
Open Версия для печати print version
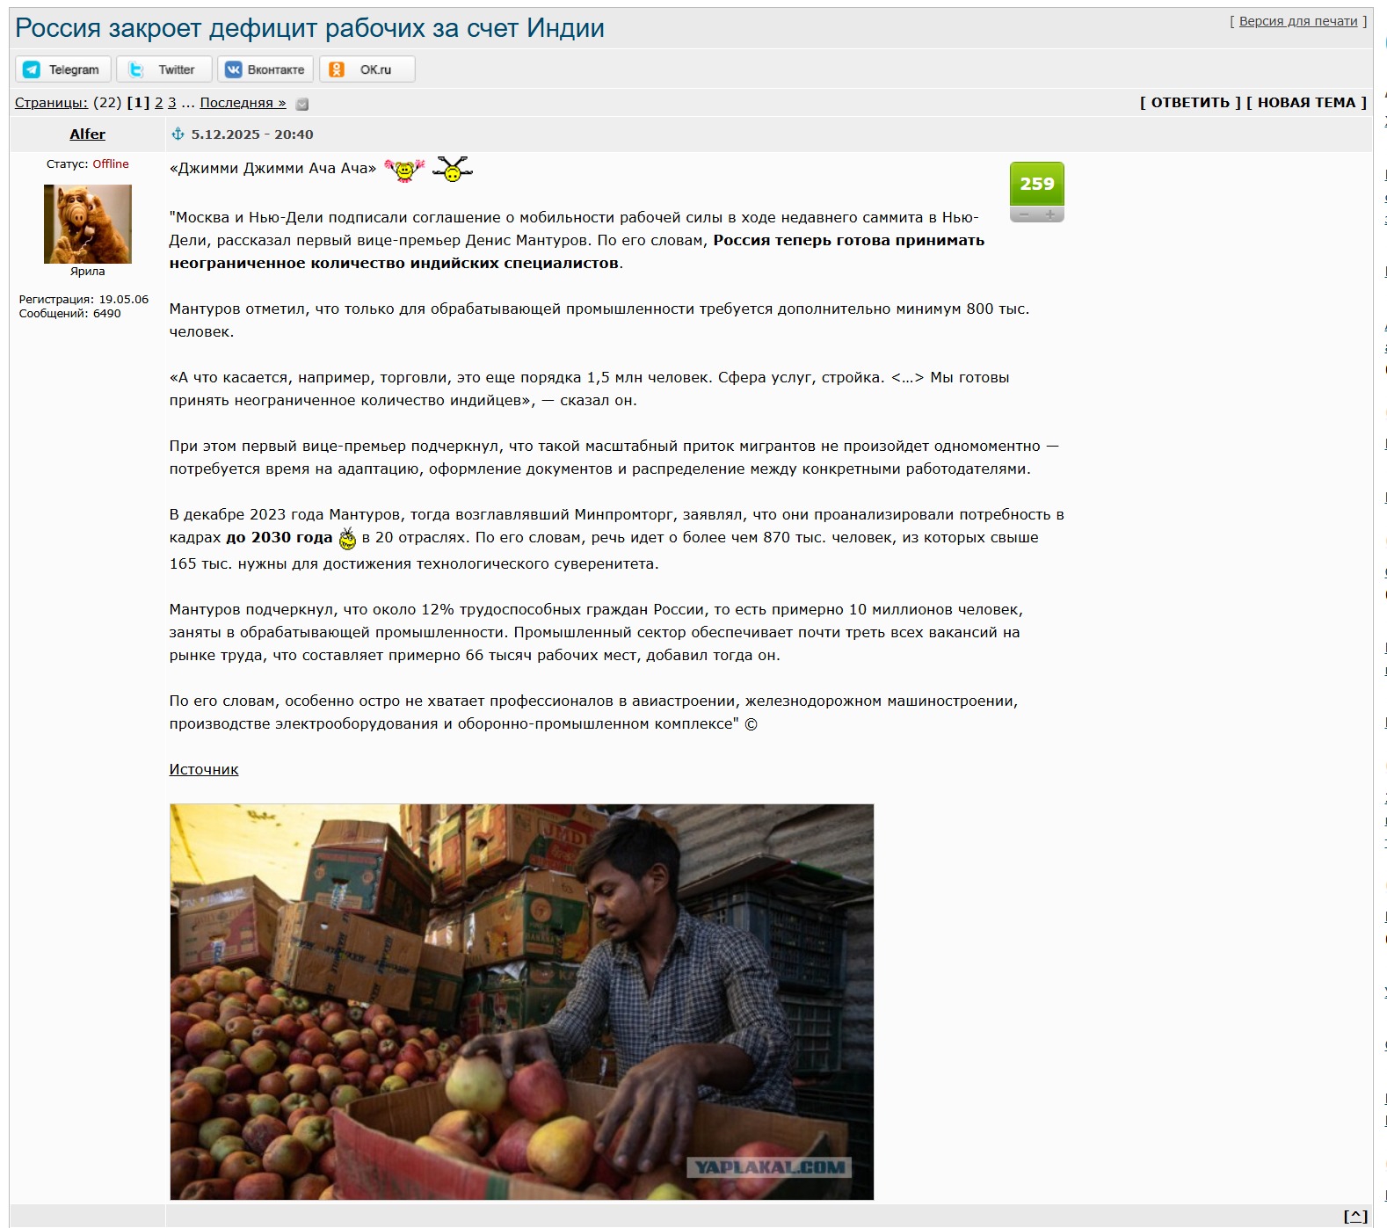1297,21
